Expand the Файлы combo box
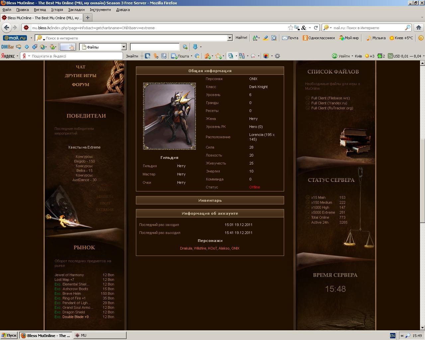Viewport: 425px width, 340px height. pos(124,47)
